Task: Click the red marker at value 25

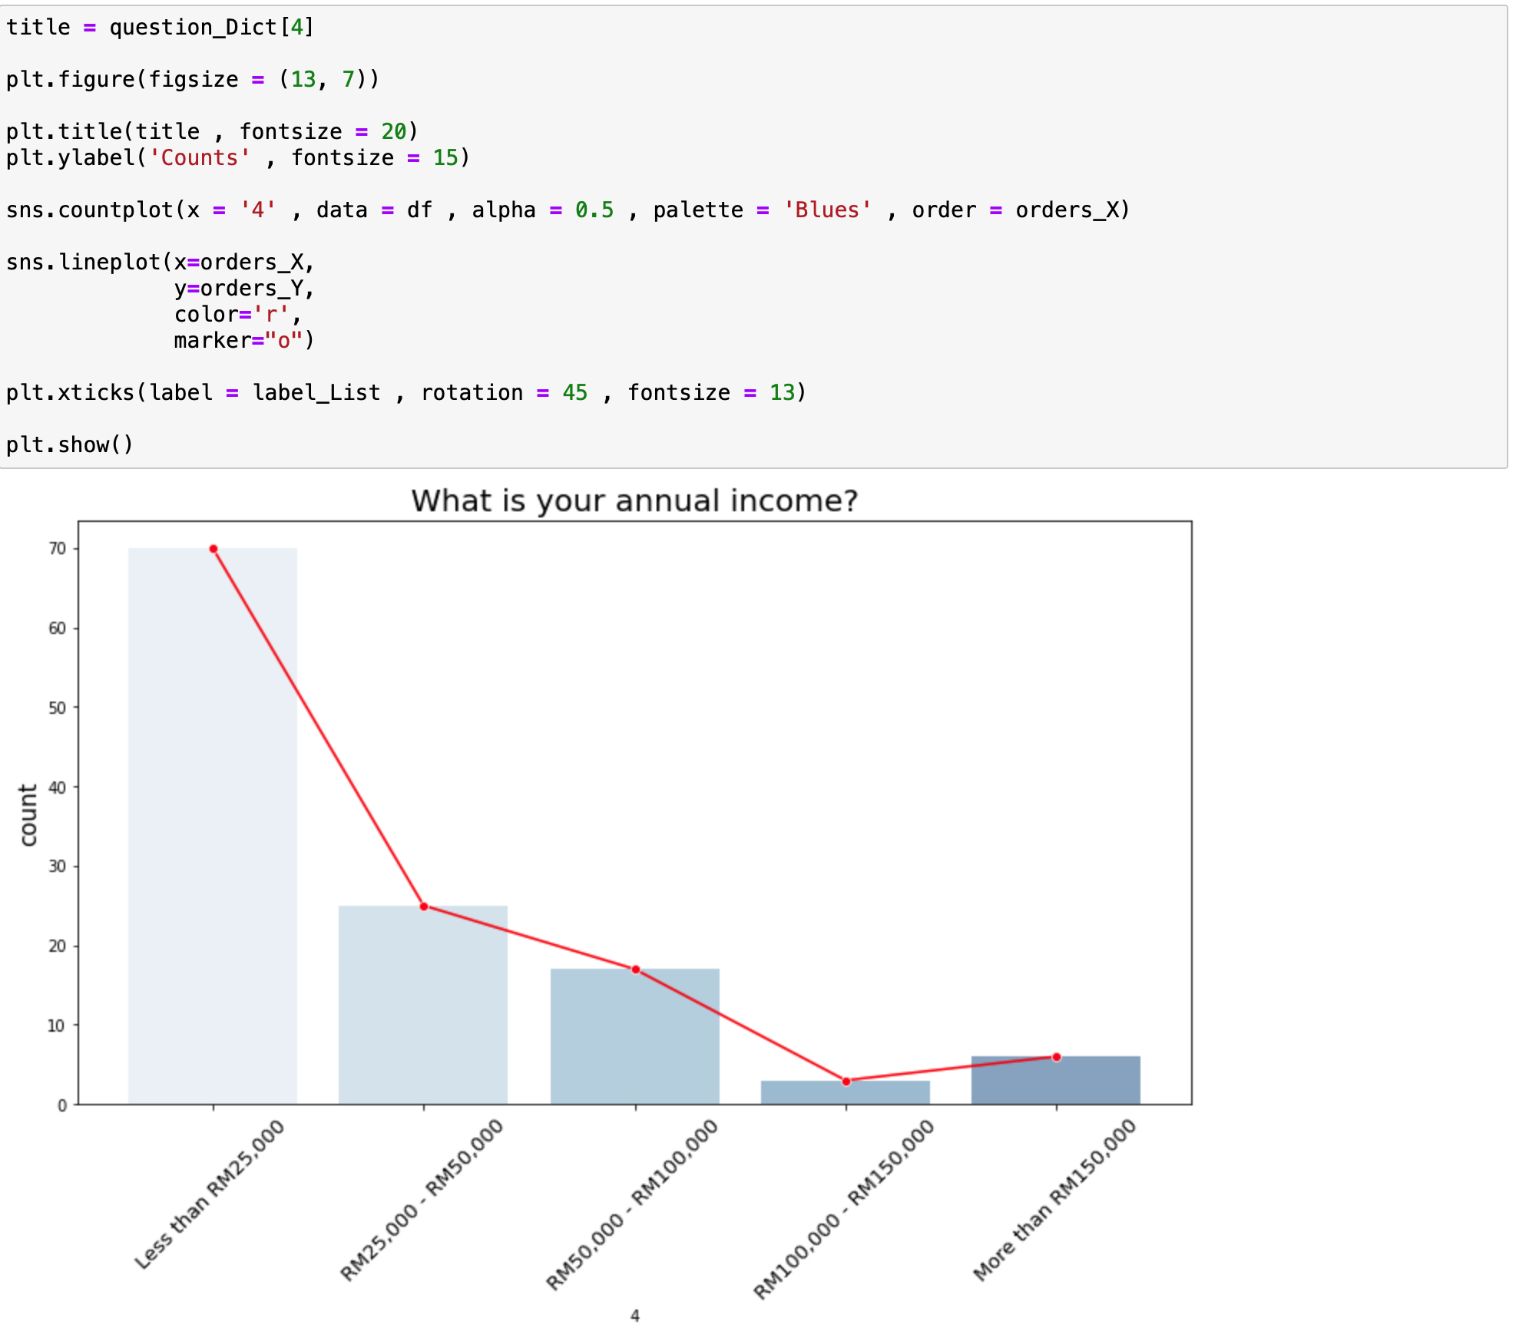Action: (424, 907)
